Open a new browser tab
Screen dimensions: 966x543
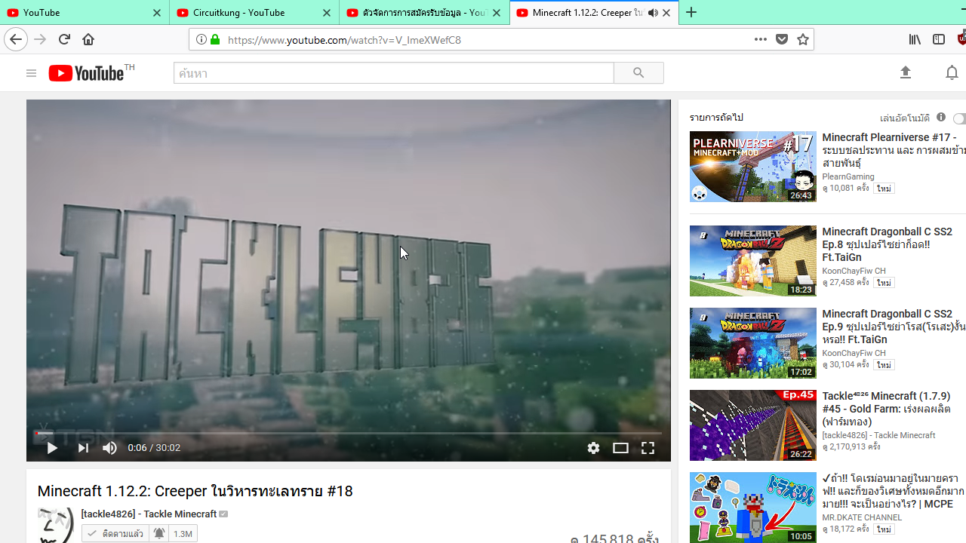[x=691, y=13]
